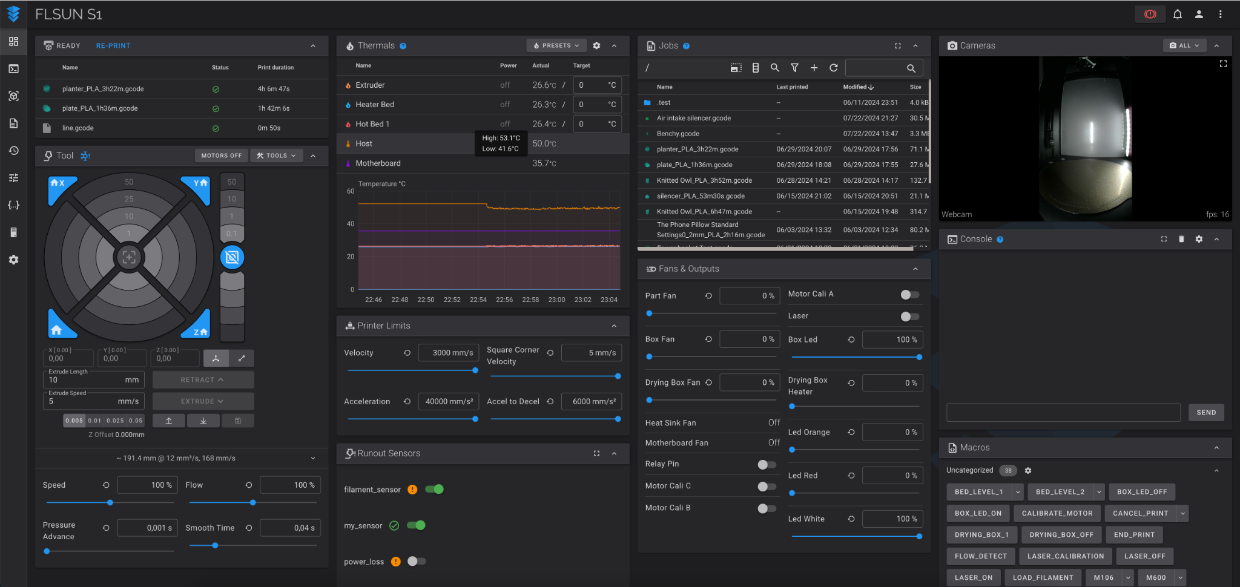
Task: Open the Presets dropdown in Thermals
Action: [x=556, y=45]
